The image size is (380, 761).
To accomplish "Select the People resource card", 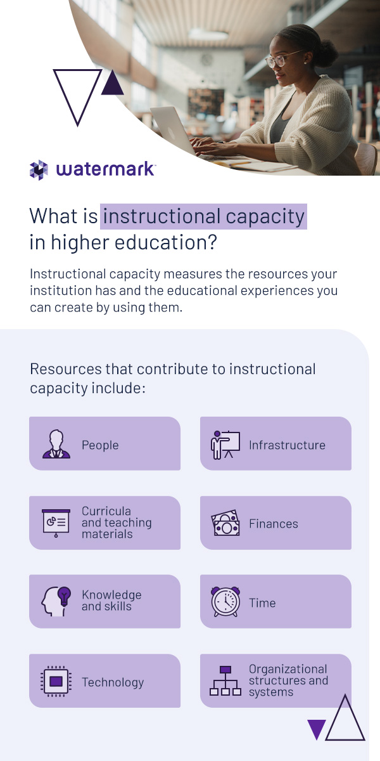I will (104, 443).
